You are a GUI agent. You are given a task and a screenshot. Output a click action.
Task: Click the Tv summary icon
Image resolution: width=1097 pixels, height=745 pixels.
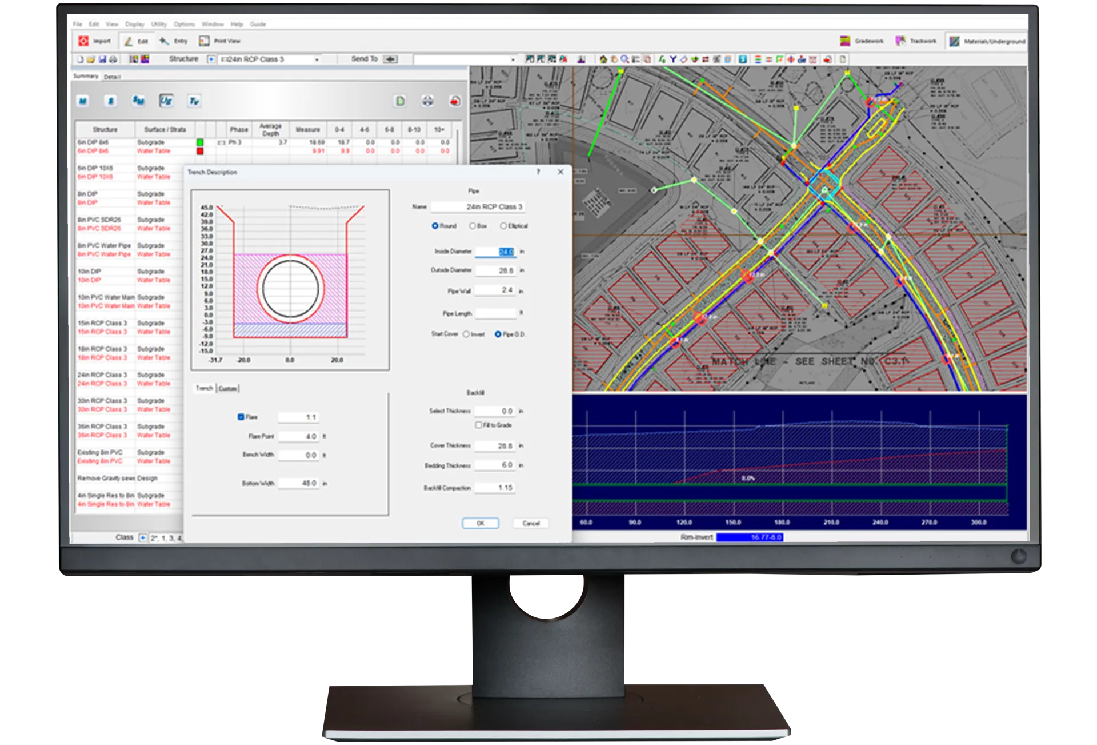tap(194, 101)
